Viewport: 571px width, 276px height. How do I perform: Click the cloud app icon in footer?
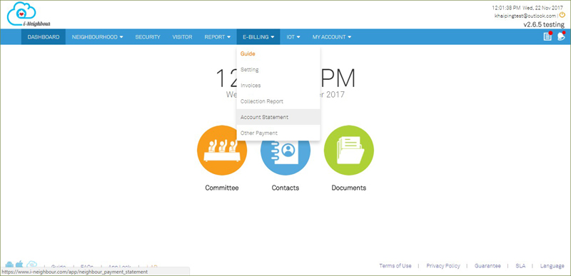(x=31, y=265)
